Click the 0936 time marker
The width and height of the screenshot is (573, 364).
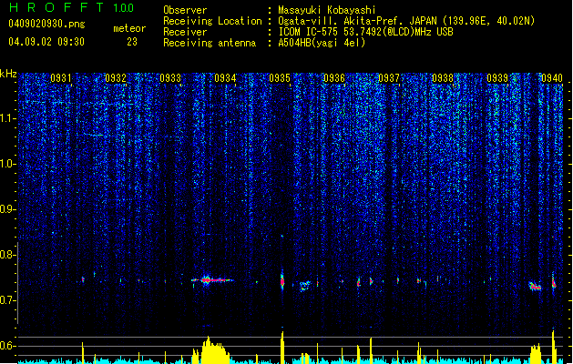334,78
